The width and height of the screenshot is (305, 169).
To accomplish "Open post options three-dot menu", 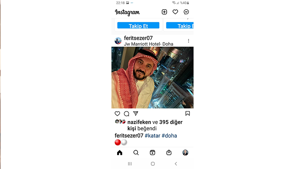I will 188,41.
